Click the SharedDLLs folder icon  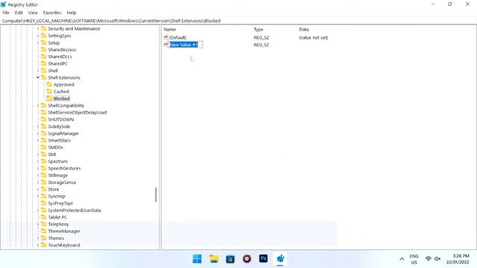[44, 57]
